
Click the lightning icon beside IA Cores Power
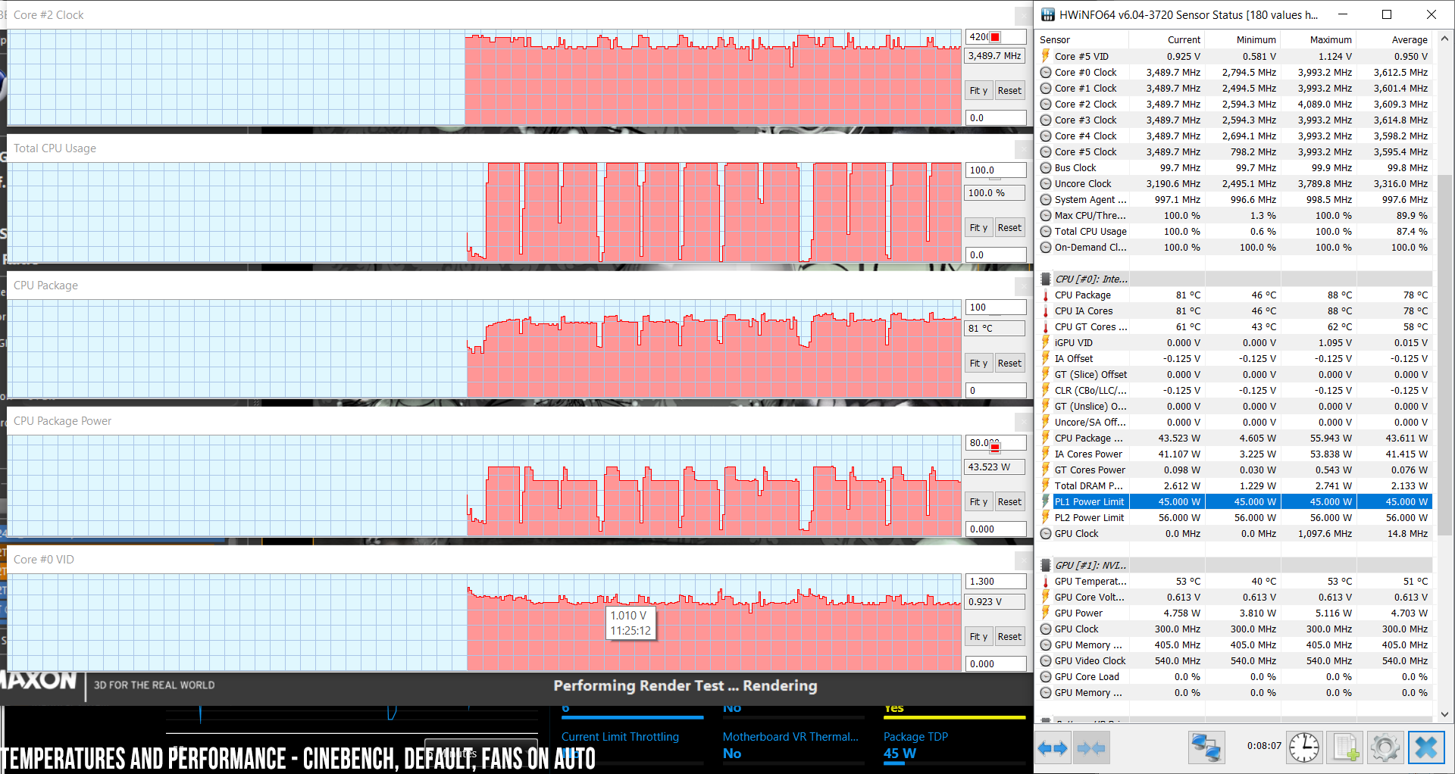point(1046,454)
